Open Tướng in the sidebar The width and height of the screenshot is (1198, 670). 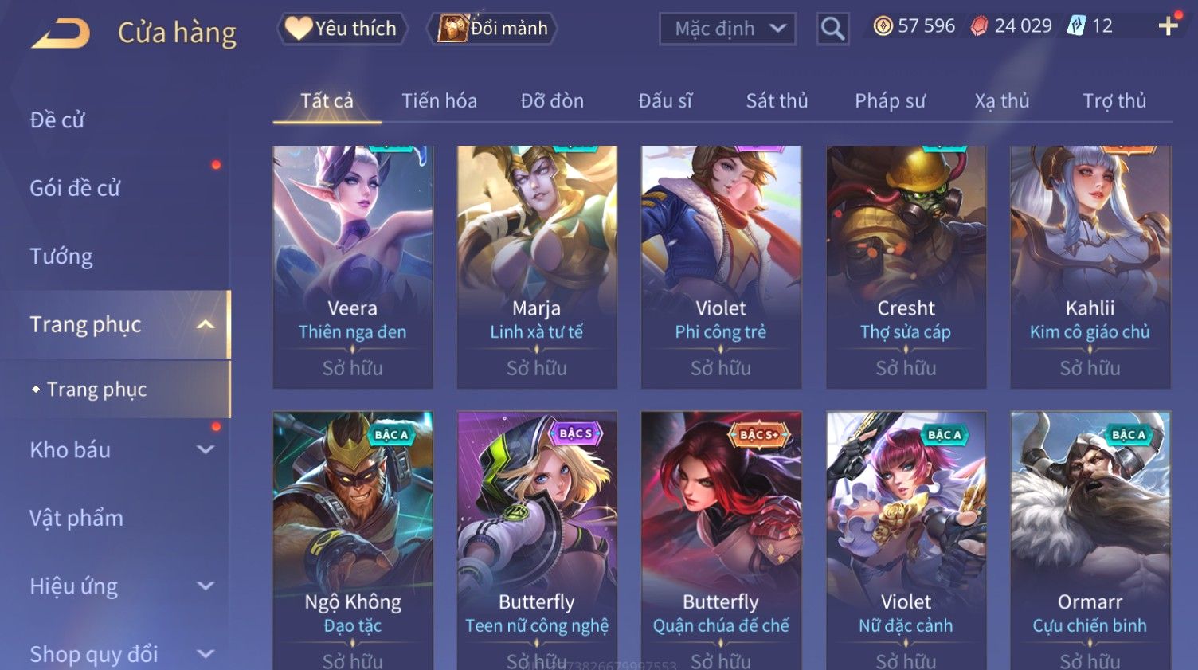[61, 257]
